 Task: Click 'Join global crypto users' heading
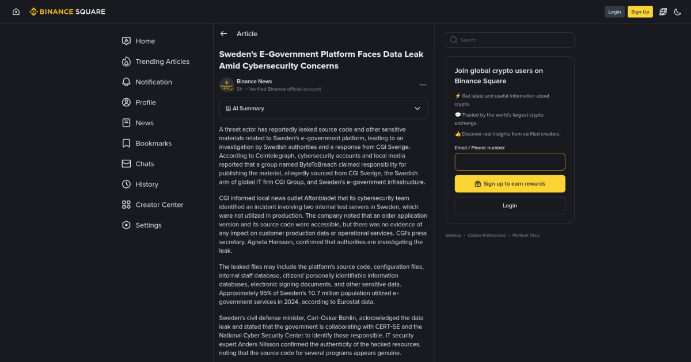[499, 76]
